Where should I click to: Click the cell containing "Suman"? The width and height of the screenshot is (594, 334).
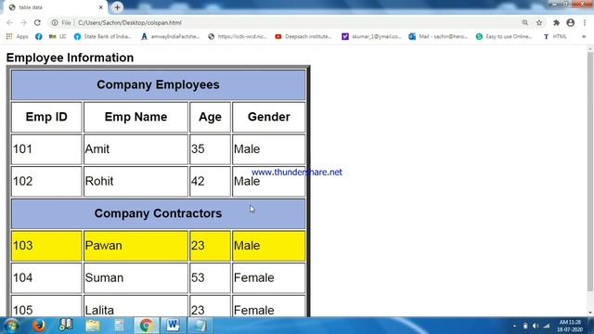(136, 277)
